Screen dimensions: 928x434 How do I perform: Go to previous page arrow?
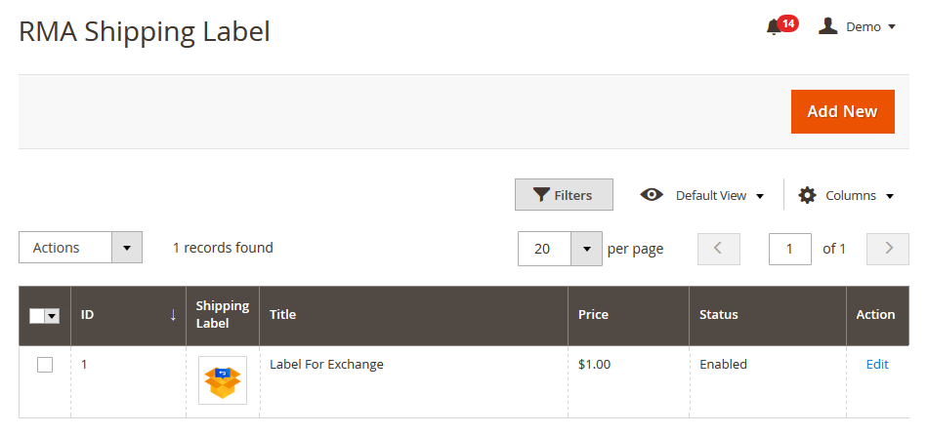[x=719, y=249]
